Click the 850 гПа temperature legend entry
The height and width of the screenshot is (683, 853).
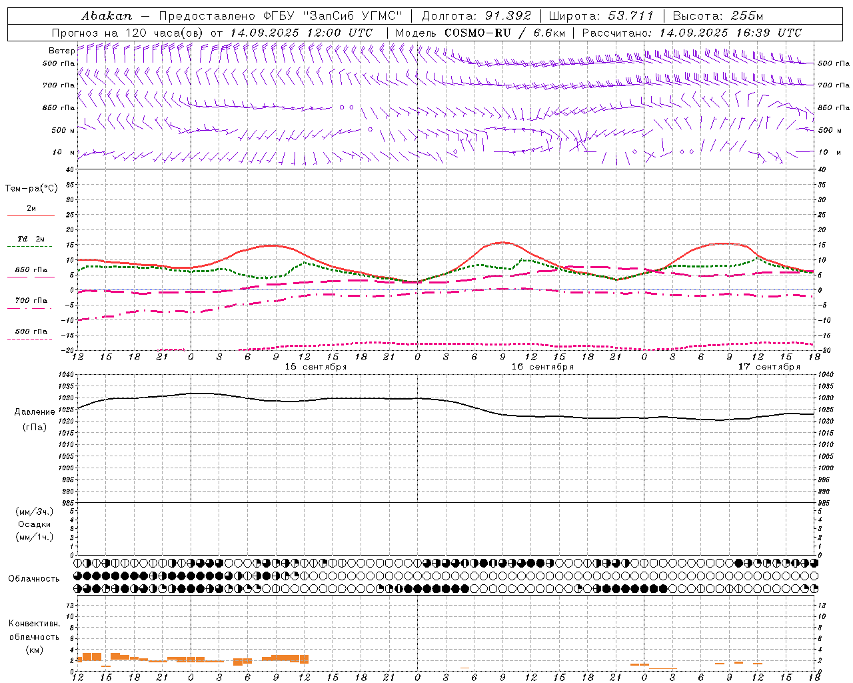31,270
